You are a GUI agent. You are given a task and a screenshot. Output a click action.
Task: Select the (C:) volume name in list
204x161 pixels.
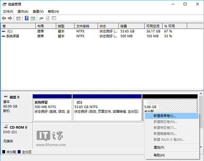tap(10, 31)
